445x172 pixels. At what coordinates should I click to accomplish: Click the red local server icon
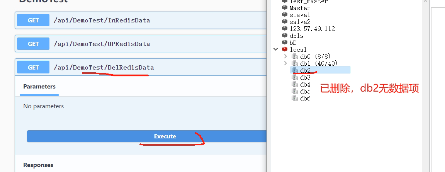click(285, 49)
